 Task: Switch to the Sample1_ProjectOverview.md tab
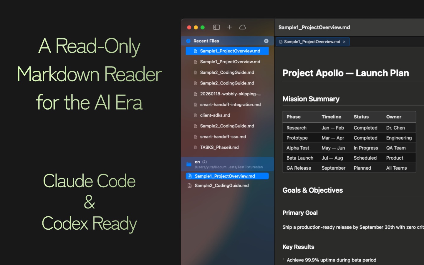313,42
